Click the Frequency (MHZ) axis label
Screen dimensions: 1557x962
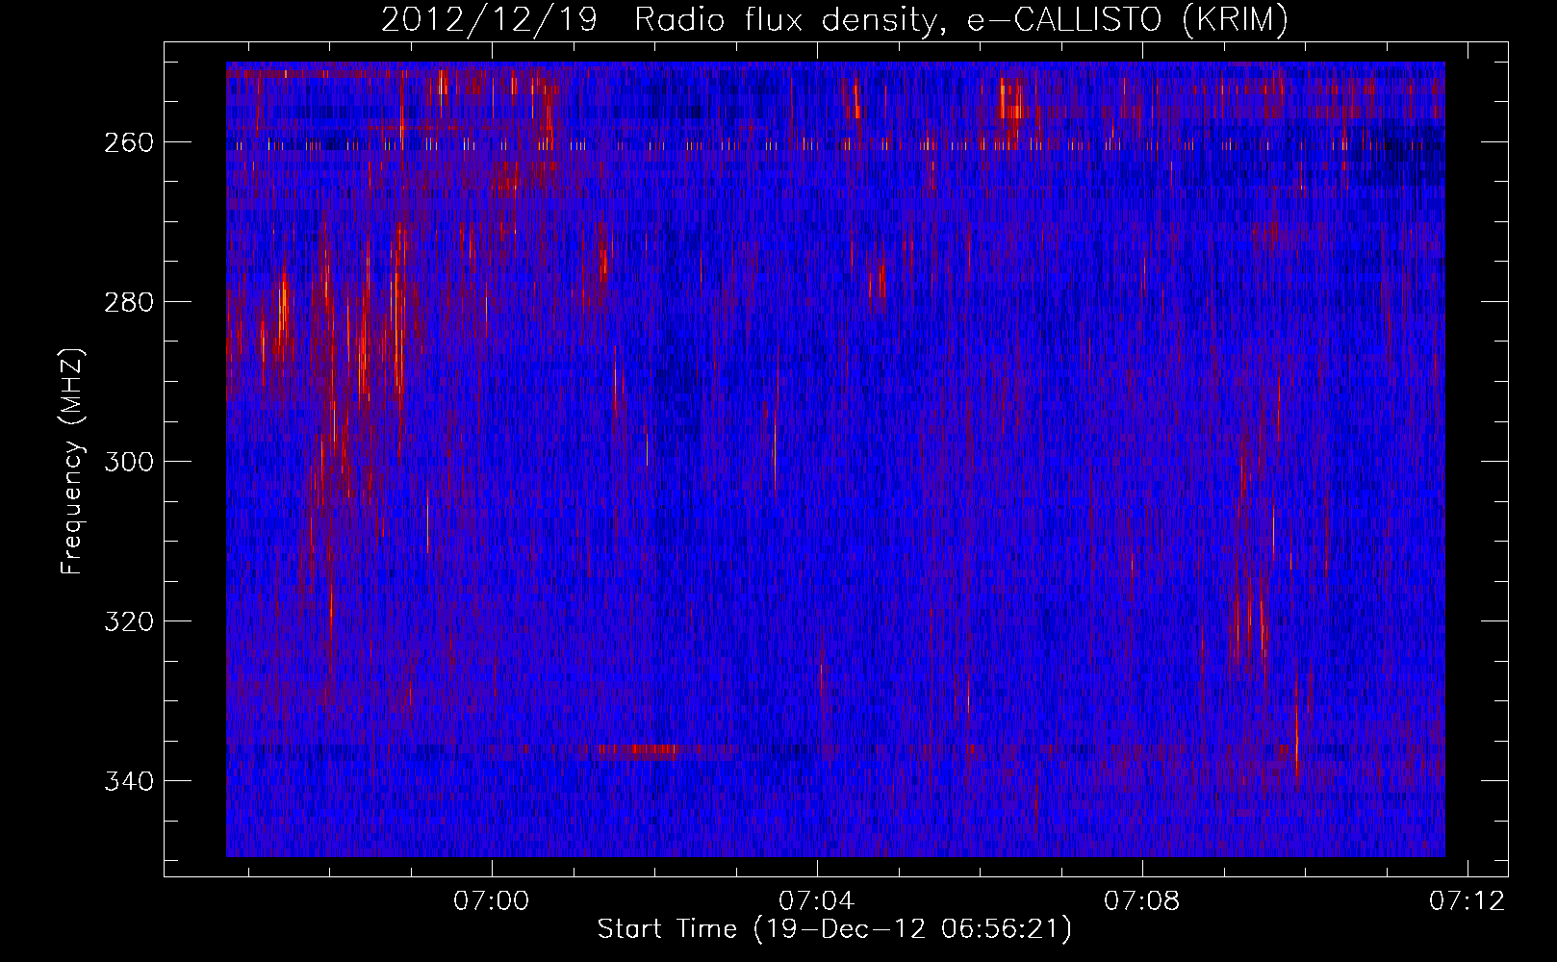[x=73, y=461]
